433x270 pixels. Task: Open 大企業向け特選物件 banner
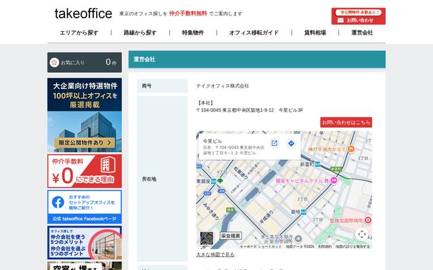tap(85, 115)
